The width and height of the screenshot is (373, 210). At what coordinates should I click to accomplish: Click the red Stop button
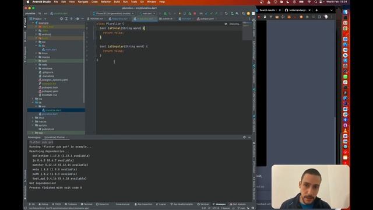(195, 13)
